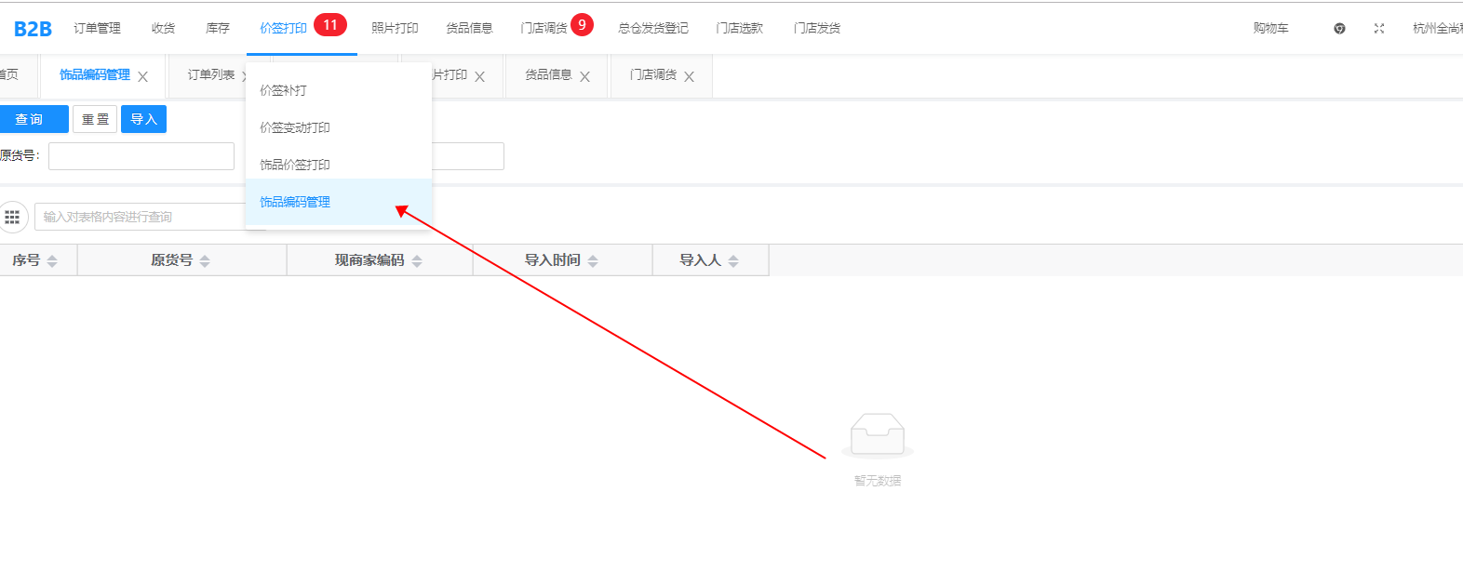Click the 重置 reset button
The width and height of the screenshot is (1463, 571).
pyautogui.click(x=95, y=119)
